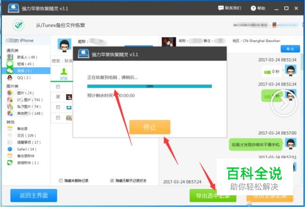Uncheck 隐藏无聊天记录好友 checkbox

coord(112,181)
